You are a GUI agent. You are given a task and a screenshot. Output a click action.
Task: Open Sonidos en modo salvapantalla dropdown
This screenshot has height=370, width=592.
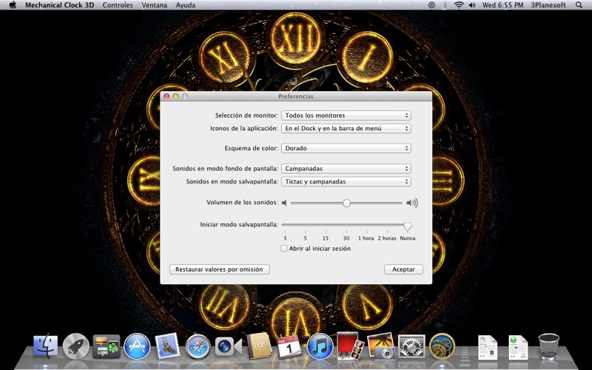point(346,181)
